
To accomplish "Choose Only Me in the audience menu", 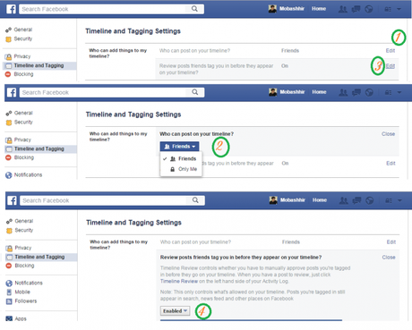I will point(181,169).
